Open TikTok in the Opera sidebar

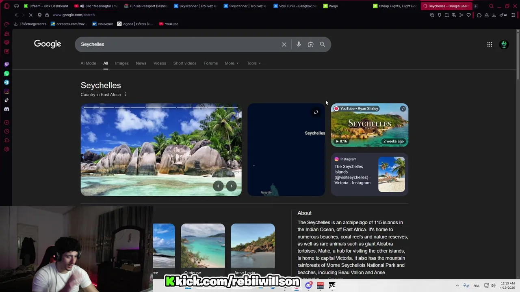tap(6, 100)
